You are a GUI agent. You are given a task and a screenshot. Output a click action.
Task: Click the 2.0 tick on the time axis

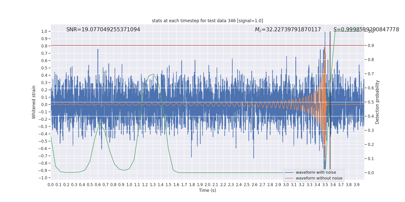tap(208, 185)
